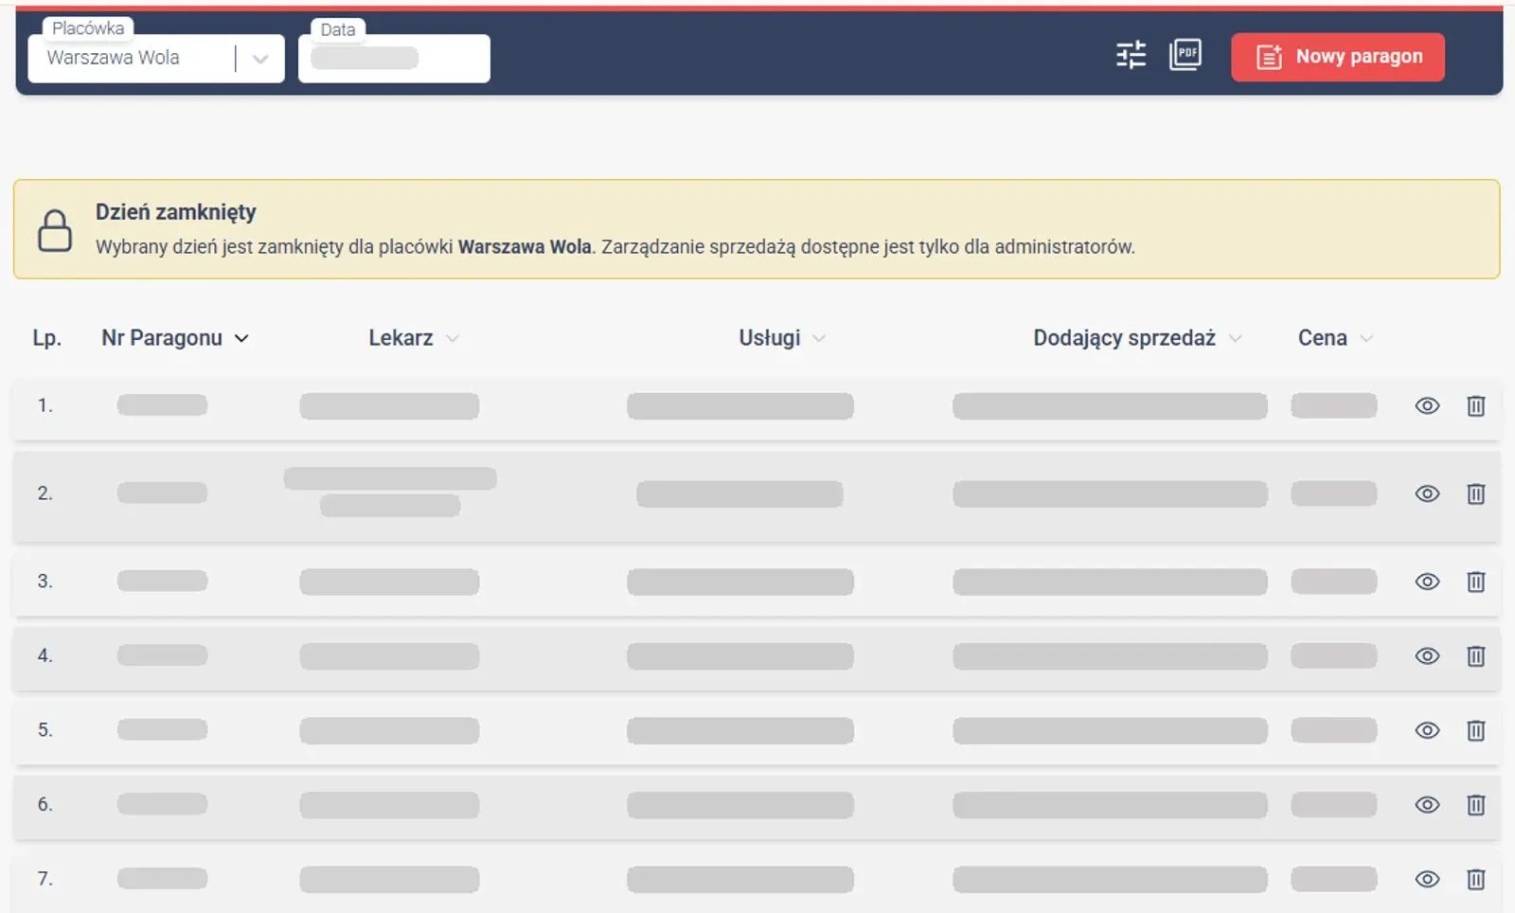Sort by Nr Paragonu column
This screenshot has height=913, width=1515.
click(175, 338)
